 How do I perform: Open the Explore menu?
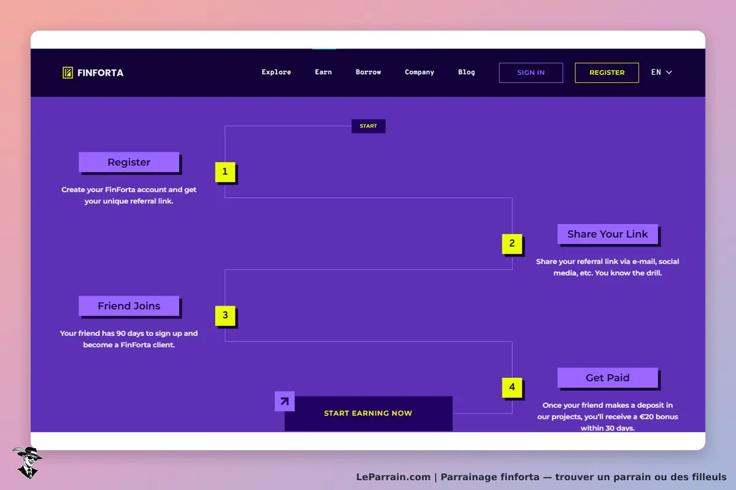276,72
